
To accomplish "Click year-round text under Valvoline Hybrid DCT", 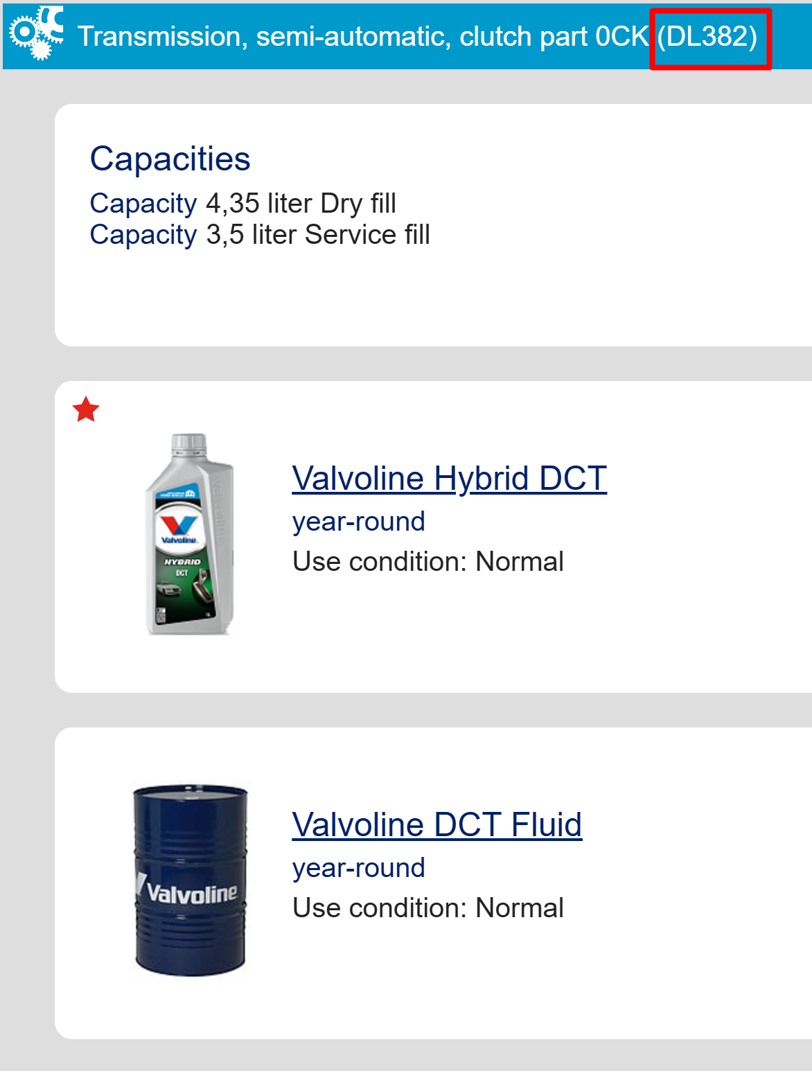I will click(x=359, y=521).
